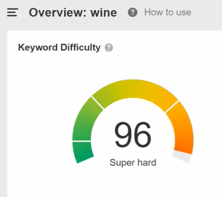Click the divider between yellow and orange segments

[172, 106]
